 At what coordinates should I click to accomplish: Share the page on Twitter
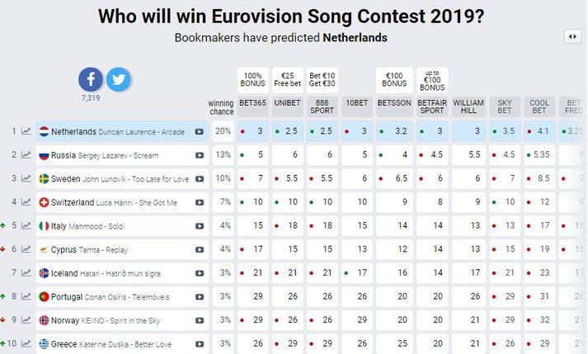coord(119,79)
